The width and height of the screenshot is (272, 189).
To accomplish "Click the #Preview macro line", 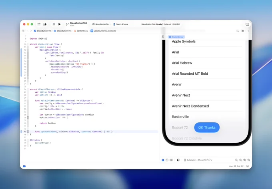I will tap(36, 140).
